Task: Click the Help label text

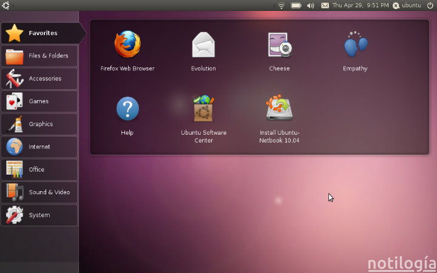Action: pyautogui.click(x=127, y=133)
